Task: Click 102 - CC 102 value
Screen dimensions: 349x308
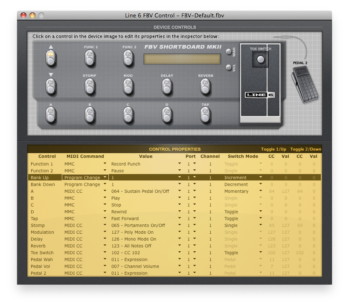Action: pyautogui.click(x=125, y=253)
